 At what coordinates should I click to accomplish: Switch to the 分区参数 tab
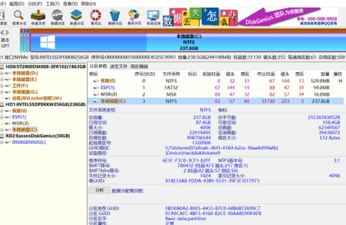click(98, 66)
